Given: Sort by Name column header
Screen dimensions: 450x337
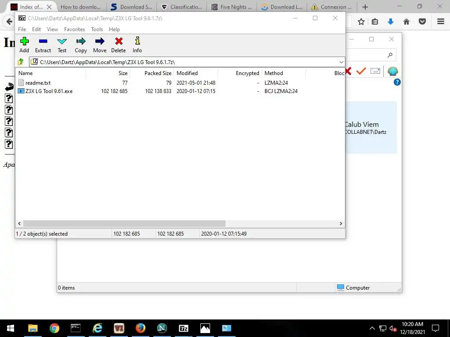Looking at the screenshot, I should coord(51,73).
